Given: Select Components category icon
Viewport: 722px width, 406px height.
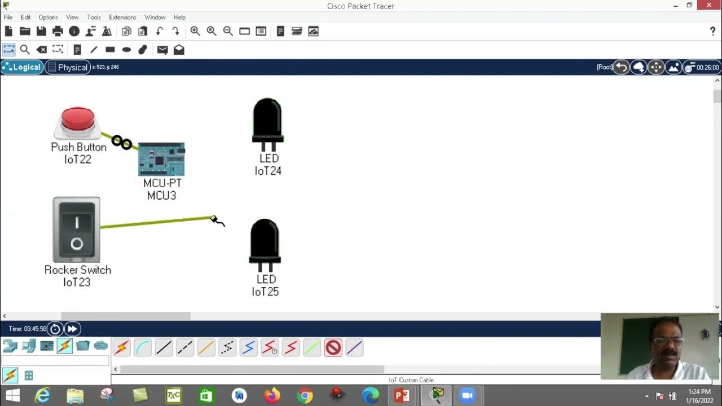Looking at the screenshot, I should [47, 346].
